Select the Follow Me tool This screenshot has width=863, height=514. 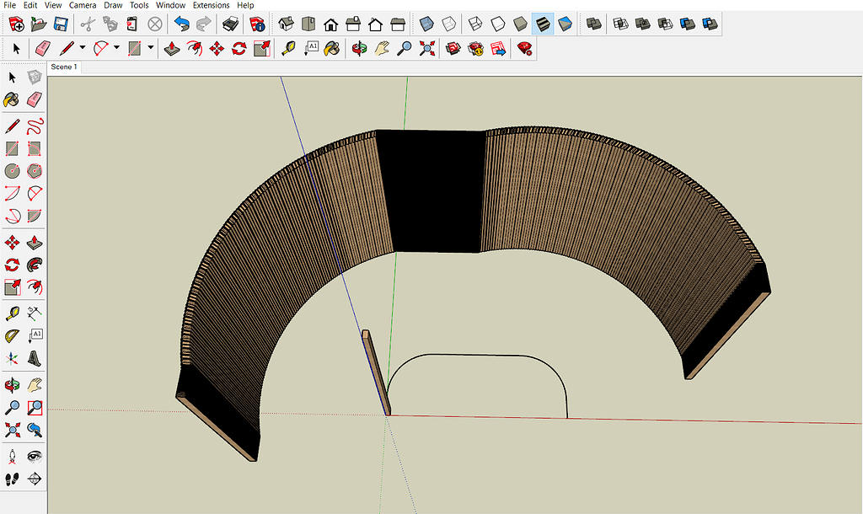[35, 265]
